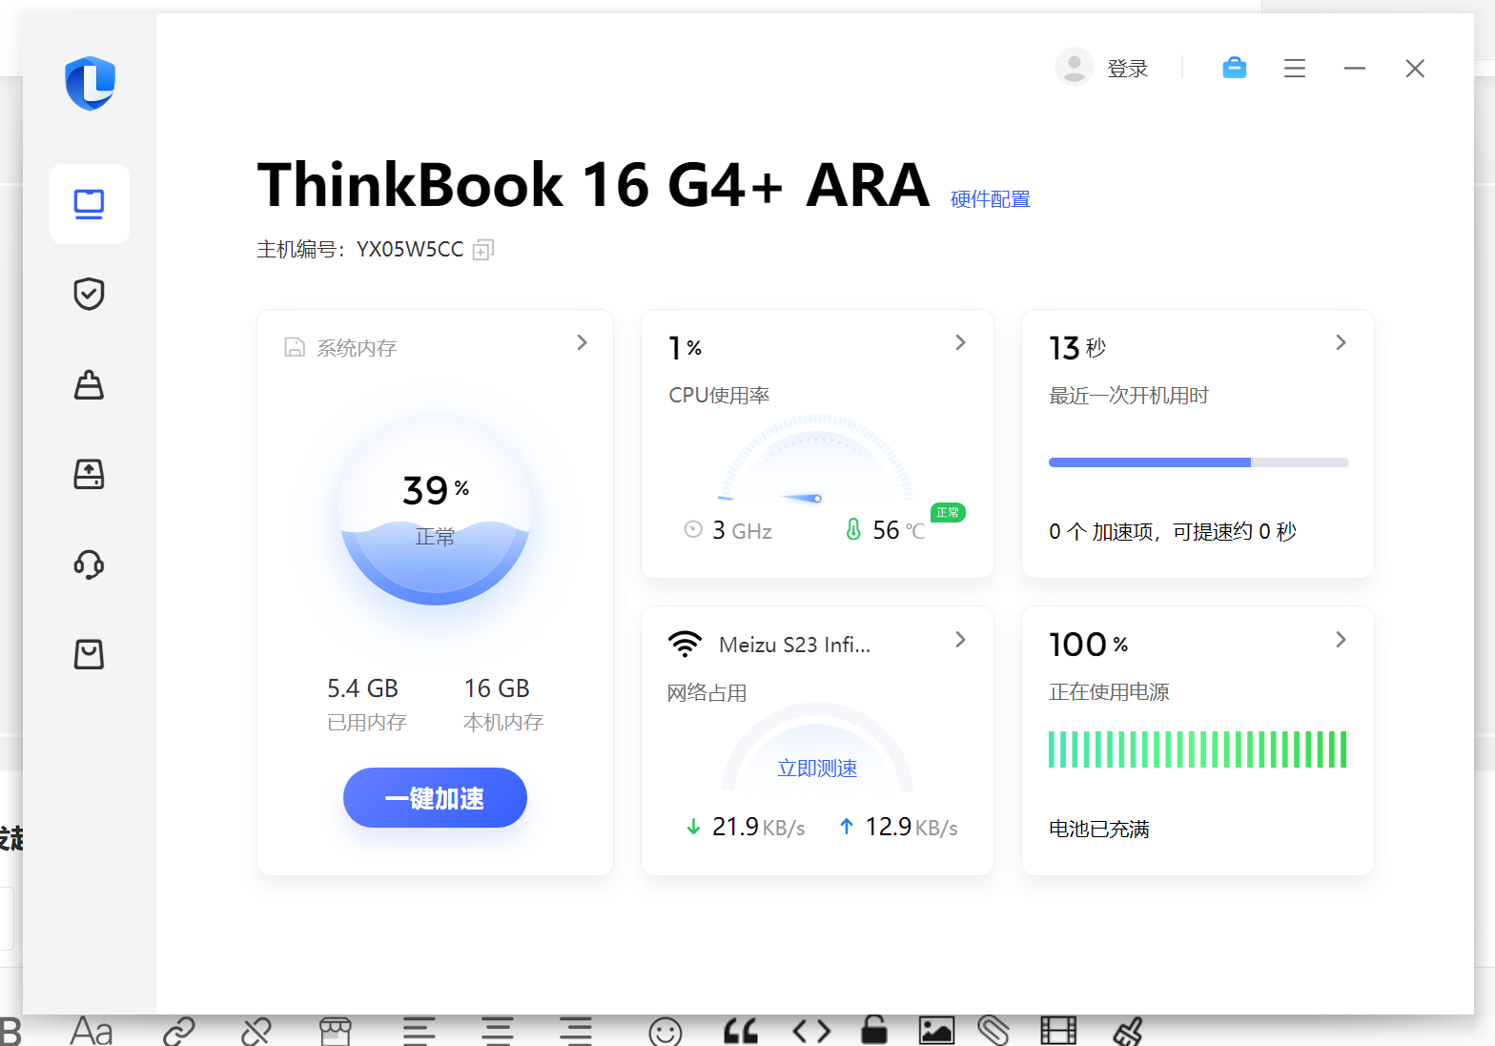The height and width of the screenshot is (1046, 1495).
Task: Expand the Meizu S23 network card chevron
Action: point(960,639)
